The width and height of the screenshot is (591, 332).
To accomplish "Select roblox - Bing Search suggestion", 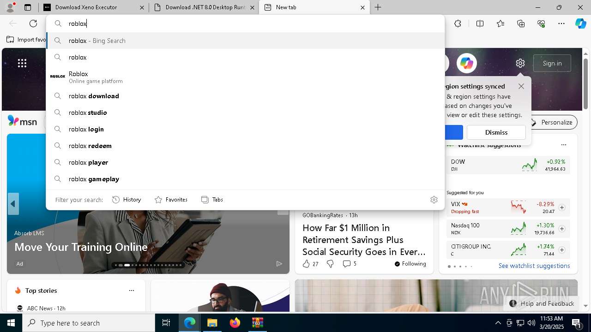I will (x=245, y=41).
